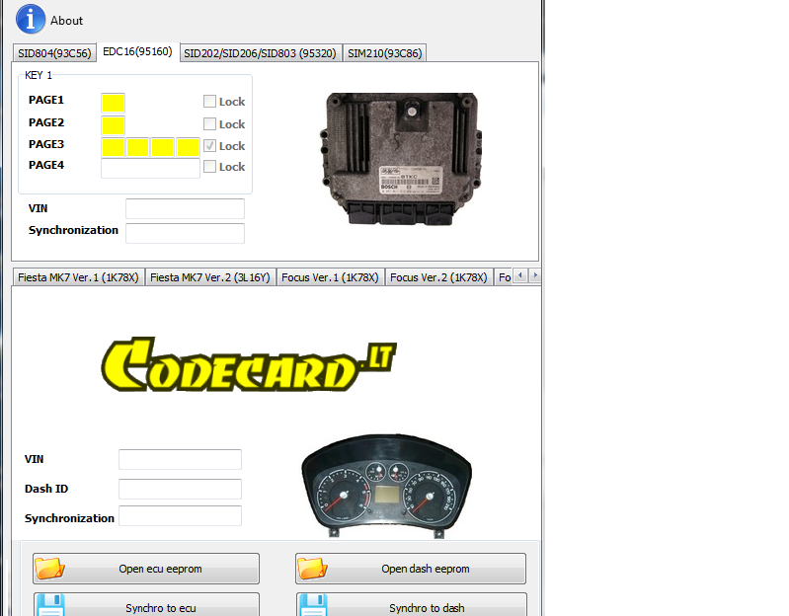
Task: Click the blue About info icon
Action: 31,19
